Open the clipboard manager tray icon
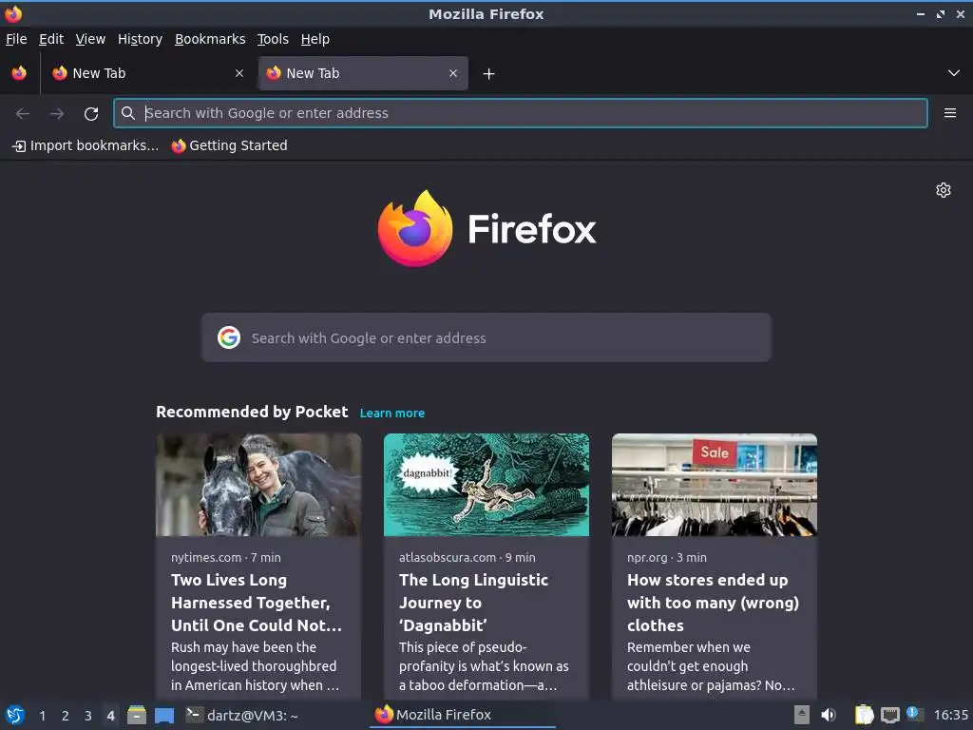The height and width of the screenshot is (730, 973). (x=864, y=715)
